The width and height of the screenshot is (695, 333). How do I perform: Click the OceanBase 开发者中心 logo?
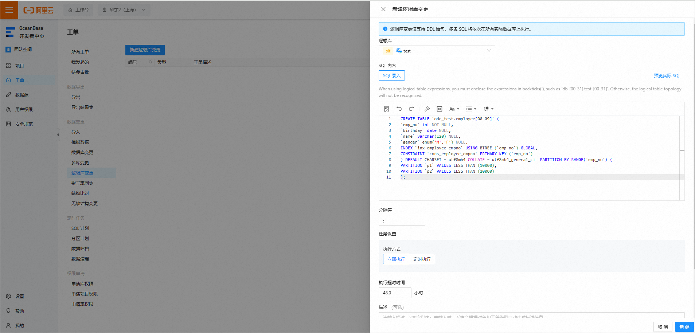coord(26,32)
